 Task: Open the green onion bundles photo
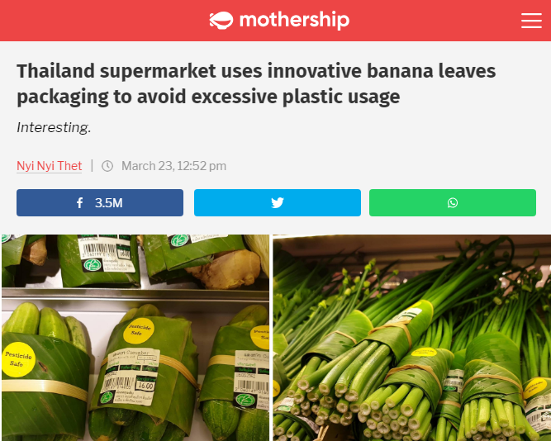pos(412,338)
